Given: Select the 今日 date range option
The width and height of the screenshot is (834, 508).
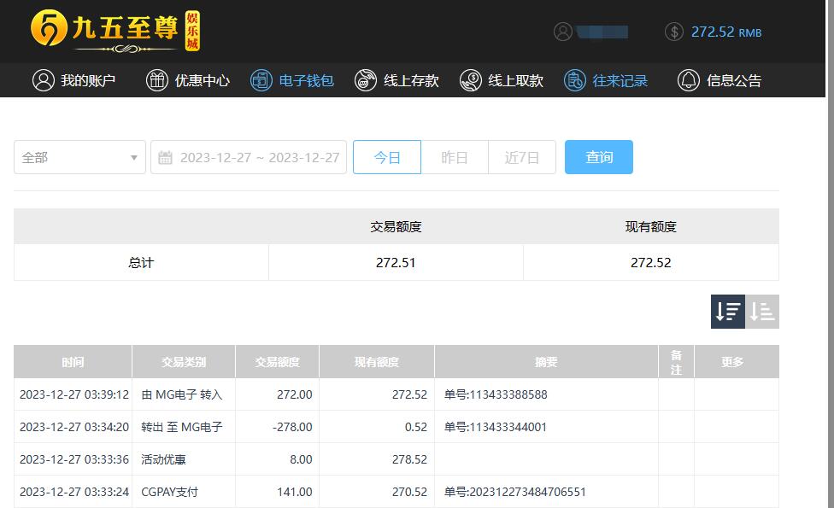Looking at the screenshot, I should tap(387, 158).
